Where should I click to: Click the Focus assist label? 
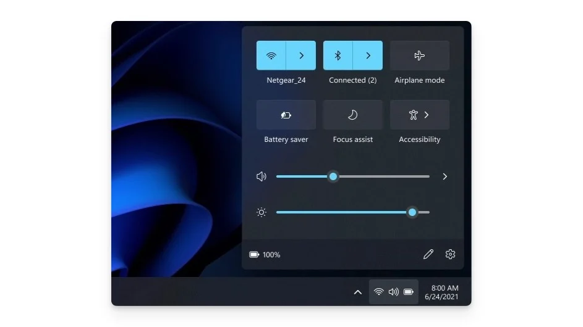pyautogui.click(x=352, y=139)
